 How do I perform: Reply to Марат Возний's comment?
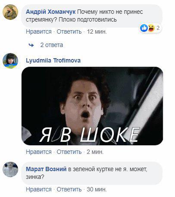pos(69,189)
